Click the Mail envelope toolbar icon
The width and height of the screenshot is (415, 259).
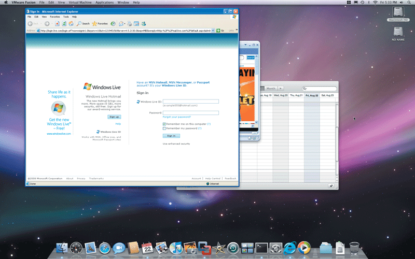pos(121,24)
